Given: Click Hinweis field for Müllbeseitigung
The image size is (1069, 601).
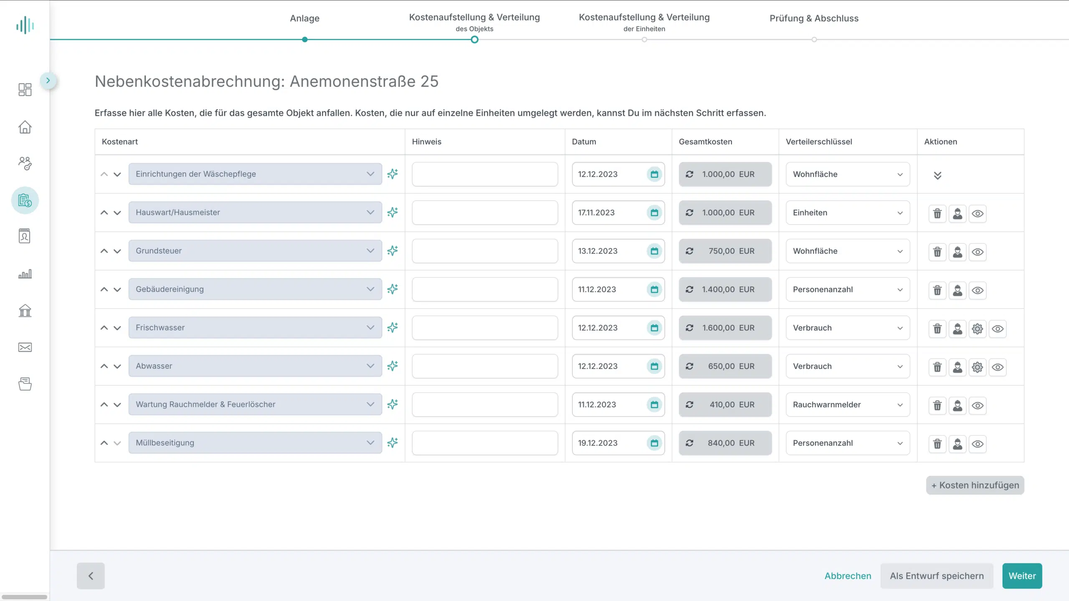Looking at the screenshot, I should coord(485,443).
